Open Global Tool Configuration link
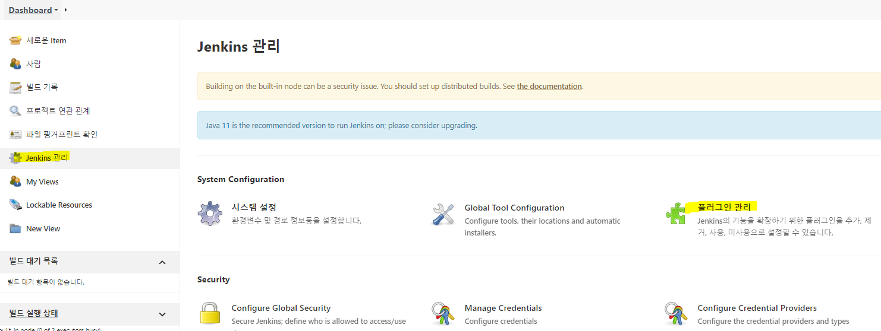This screenshot has height=331, width=881. (x=514, y=208)
